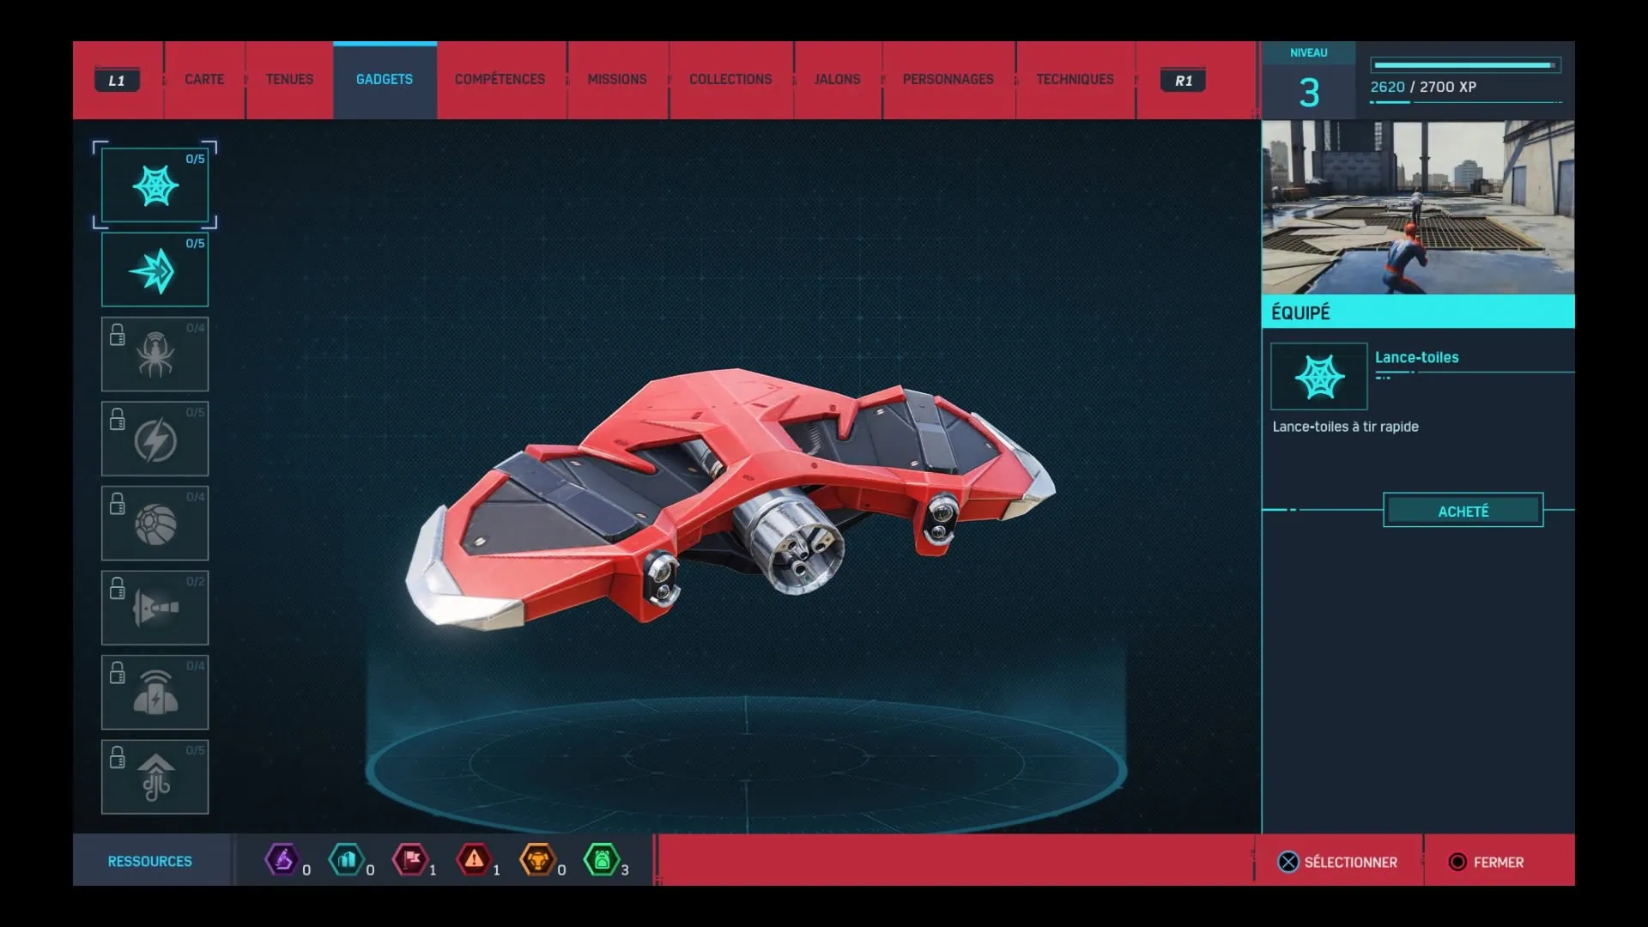Select the impact web gadget slot
Viewport: 1648px width, 927px height.
(154, 270)
